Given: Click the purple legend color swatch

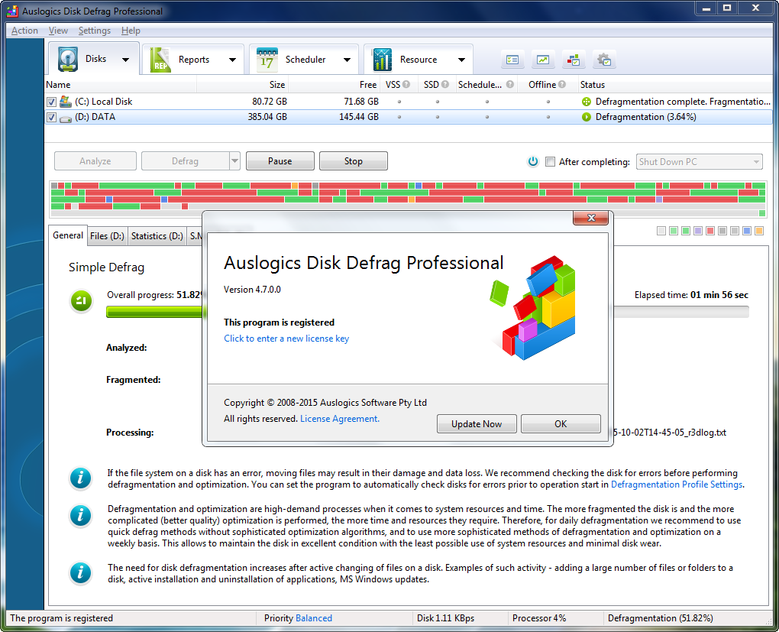Looking at the screenshot, I should [x=697, y=231].
